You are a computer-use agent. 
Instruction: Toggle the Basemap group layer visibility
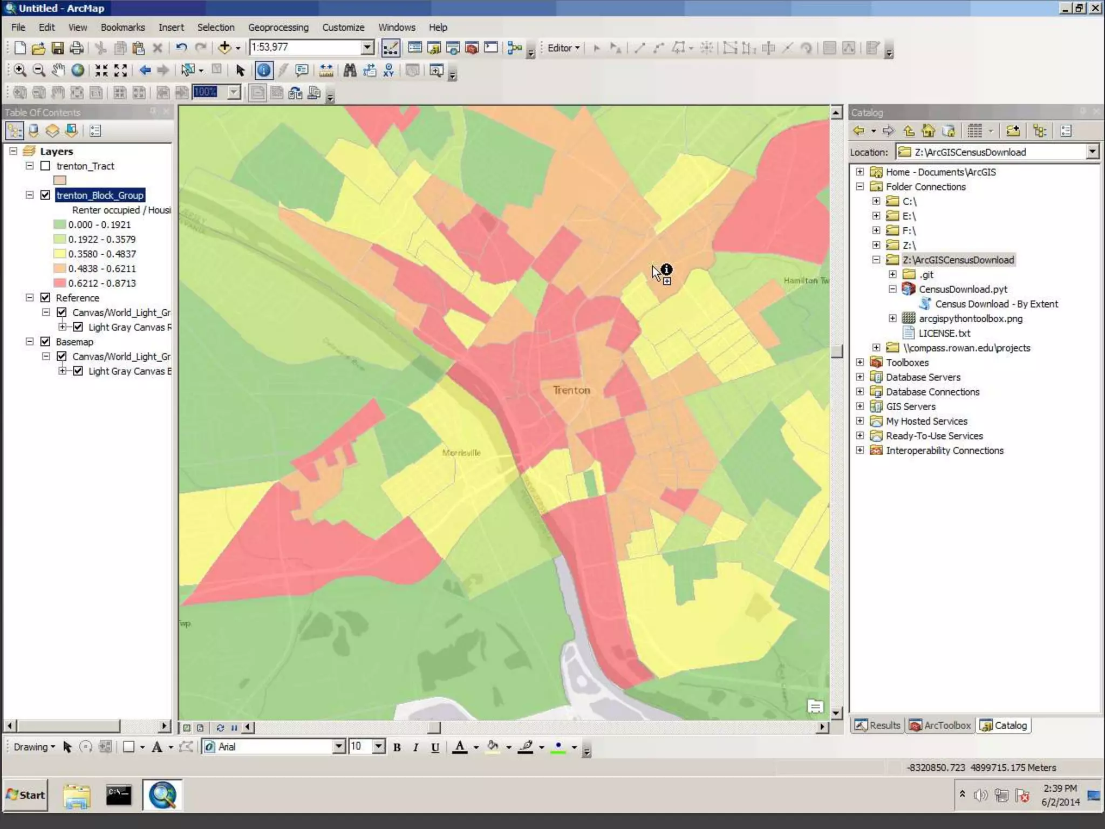pyautogui.click(x=45, y=342)
